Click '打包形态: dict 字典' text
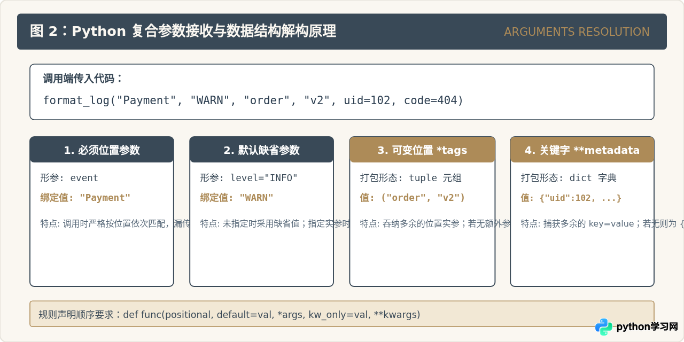This screenshot has width=684, height=342. [x=569, y=178]
